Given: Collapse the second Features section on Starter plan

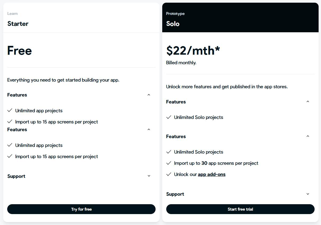Looking at the screenshot, I should tap(149, 129).
